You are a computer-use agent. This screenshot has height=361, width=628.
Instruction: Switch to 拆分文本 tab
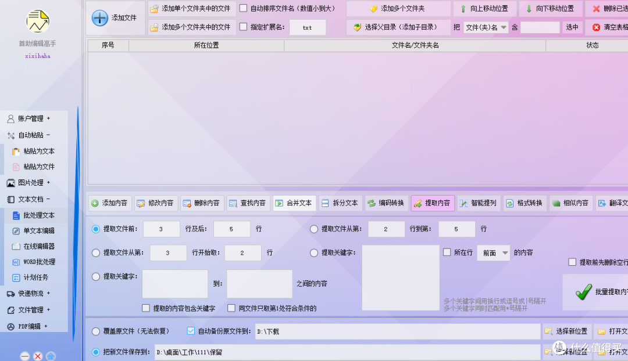[x=340, y=203]
